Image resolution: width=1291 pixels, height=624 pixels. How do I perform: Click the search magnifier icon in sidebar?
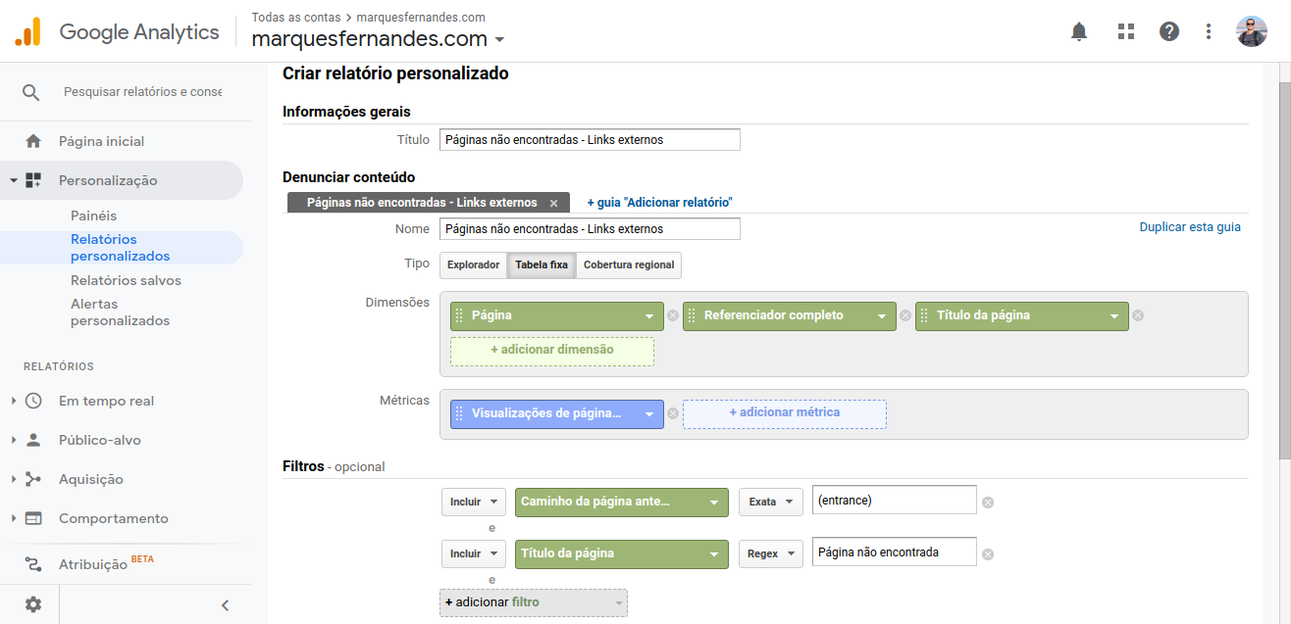(x=31, y=92)
